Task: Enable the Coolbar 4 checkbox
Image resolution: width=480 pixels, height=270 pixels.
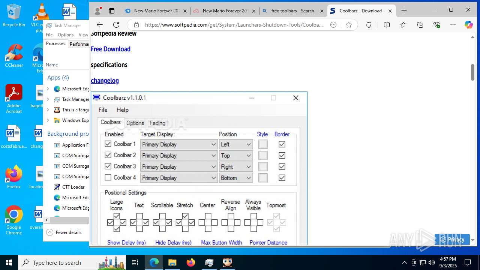Action: (108, 178)
